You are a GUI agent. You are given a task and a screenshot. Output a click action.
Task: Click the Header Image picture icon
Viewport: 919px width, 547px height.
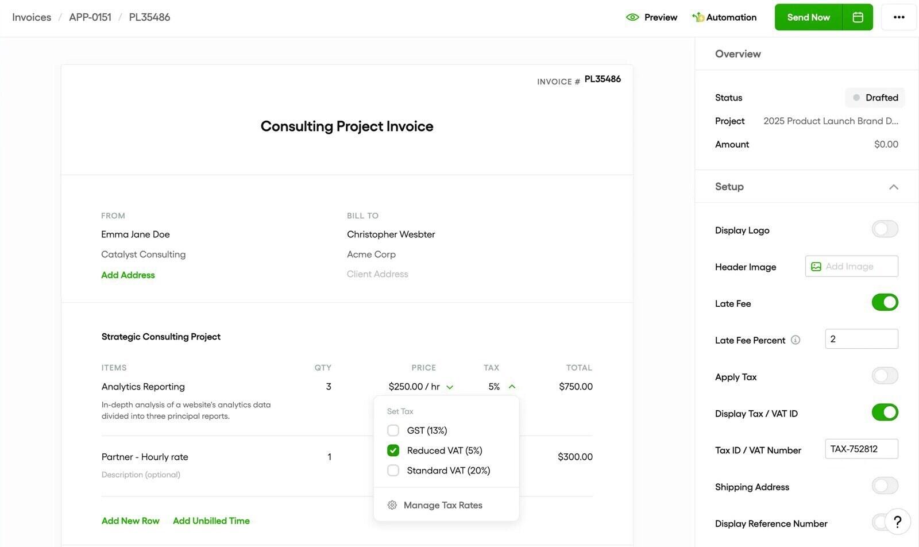816,267
